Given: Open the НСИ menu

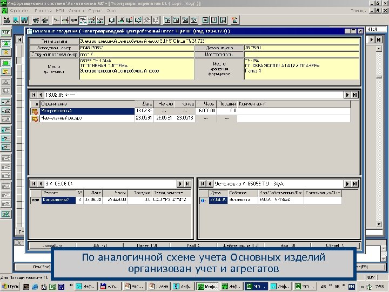Looking at the screenshot, I should coord(60,11).
